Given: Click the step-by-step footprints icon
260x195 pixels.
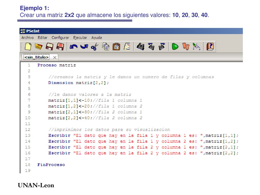Looking at the screenshot, I should (x=186, y=47).
